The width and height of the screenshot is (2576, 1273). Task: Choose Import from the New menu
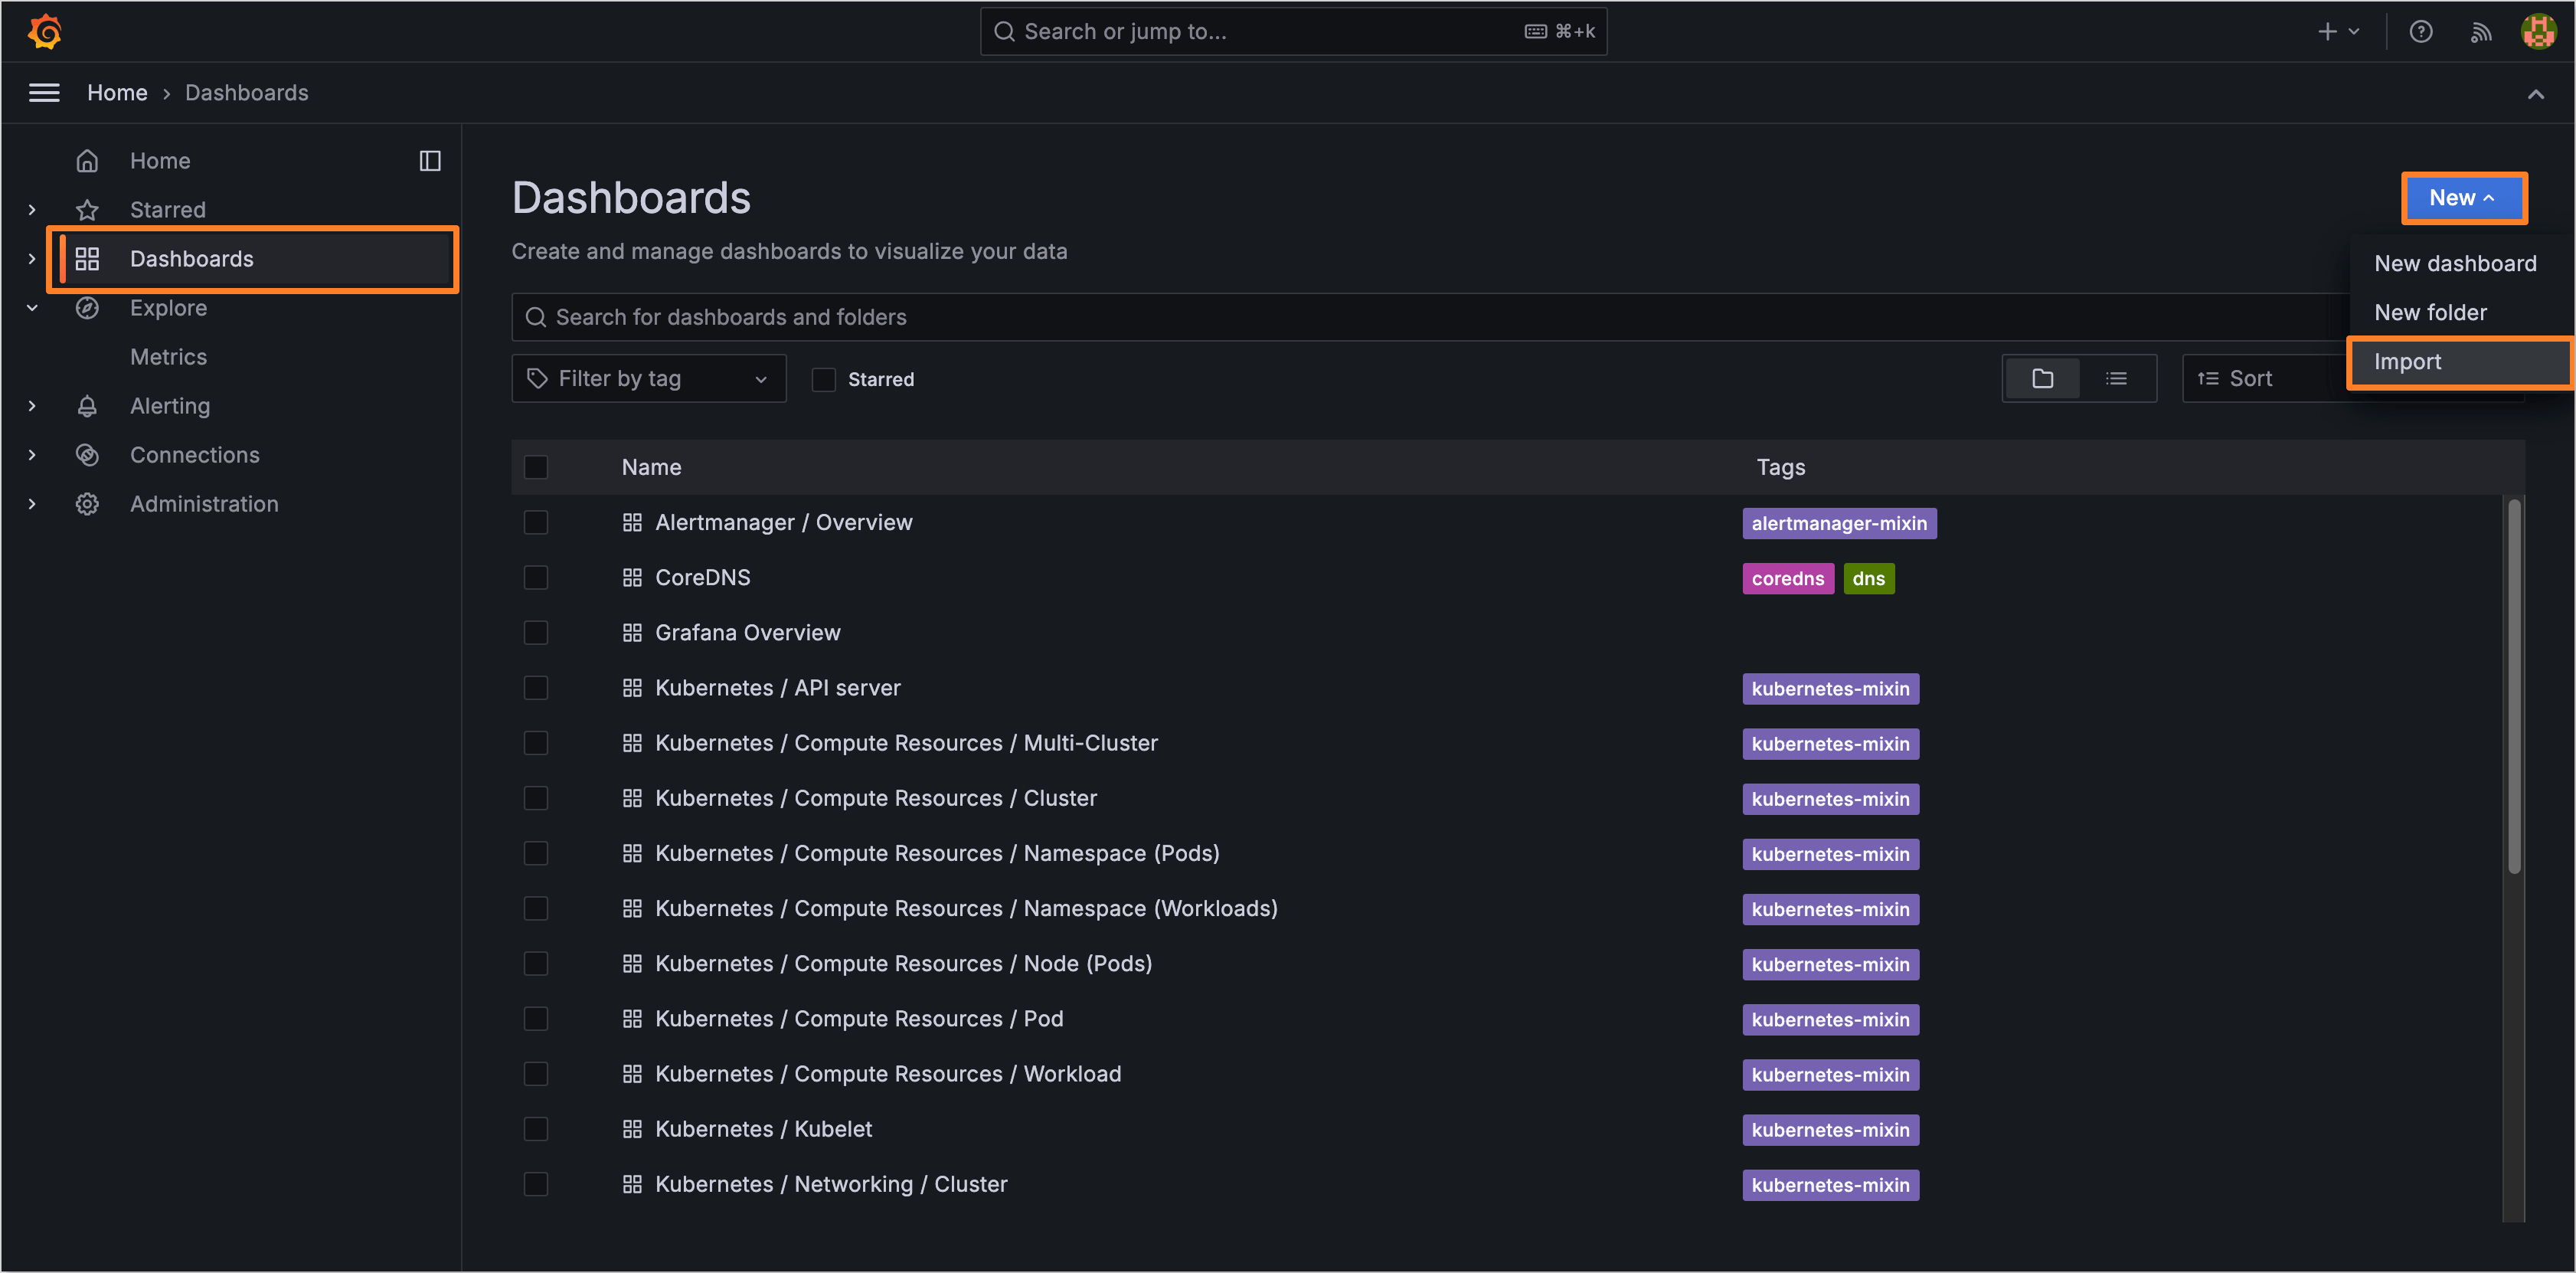[2407, 361]
